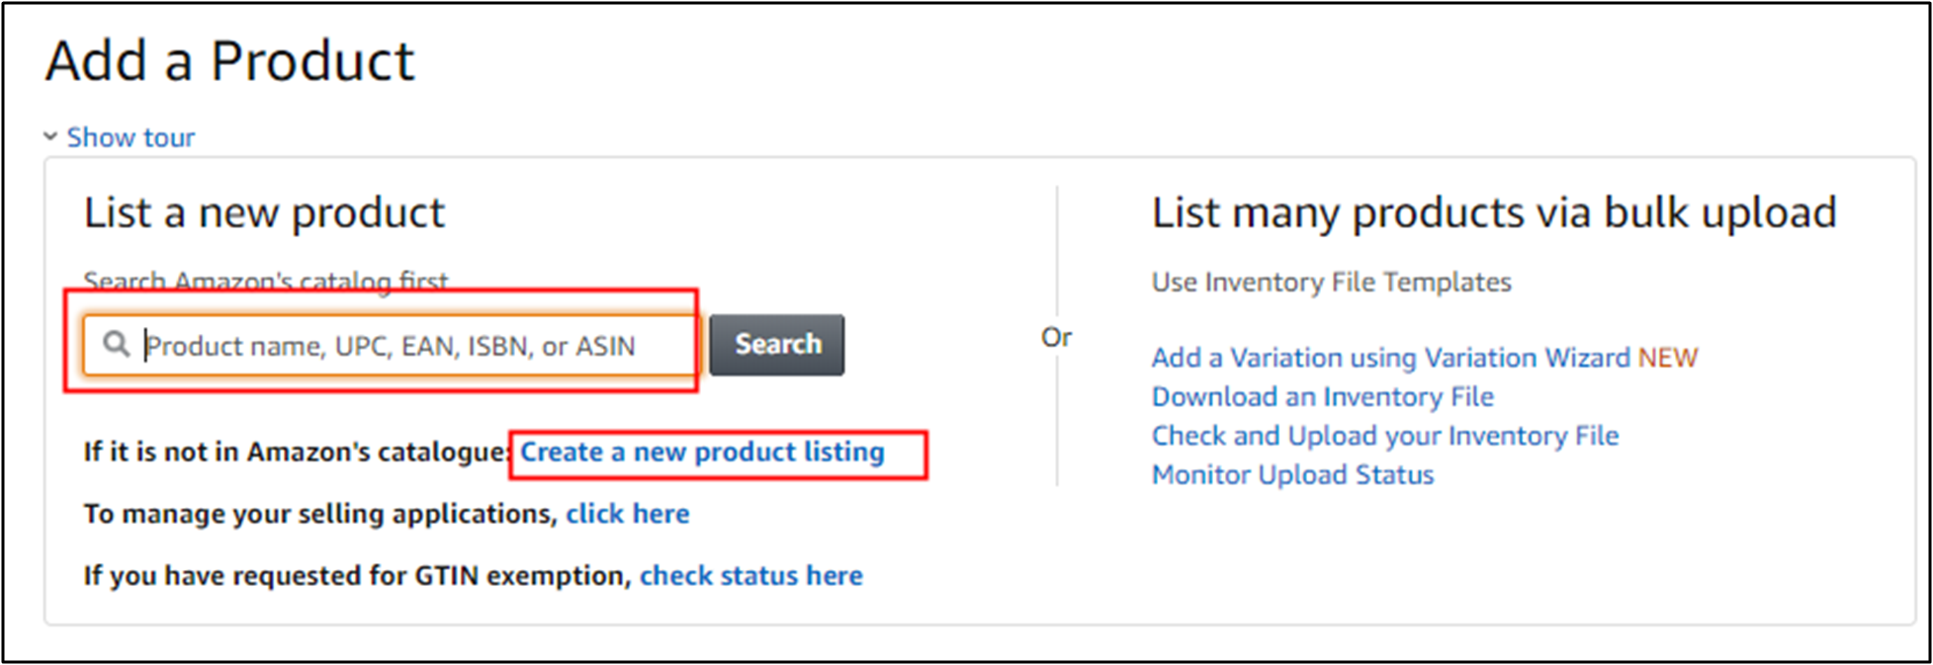Expand the Show tour chevron arrow
1933x665 pixels.
pos(50,136)
